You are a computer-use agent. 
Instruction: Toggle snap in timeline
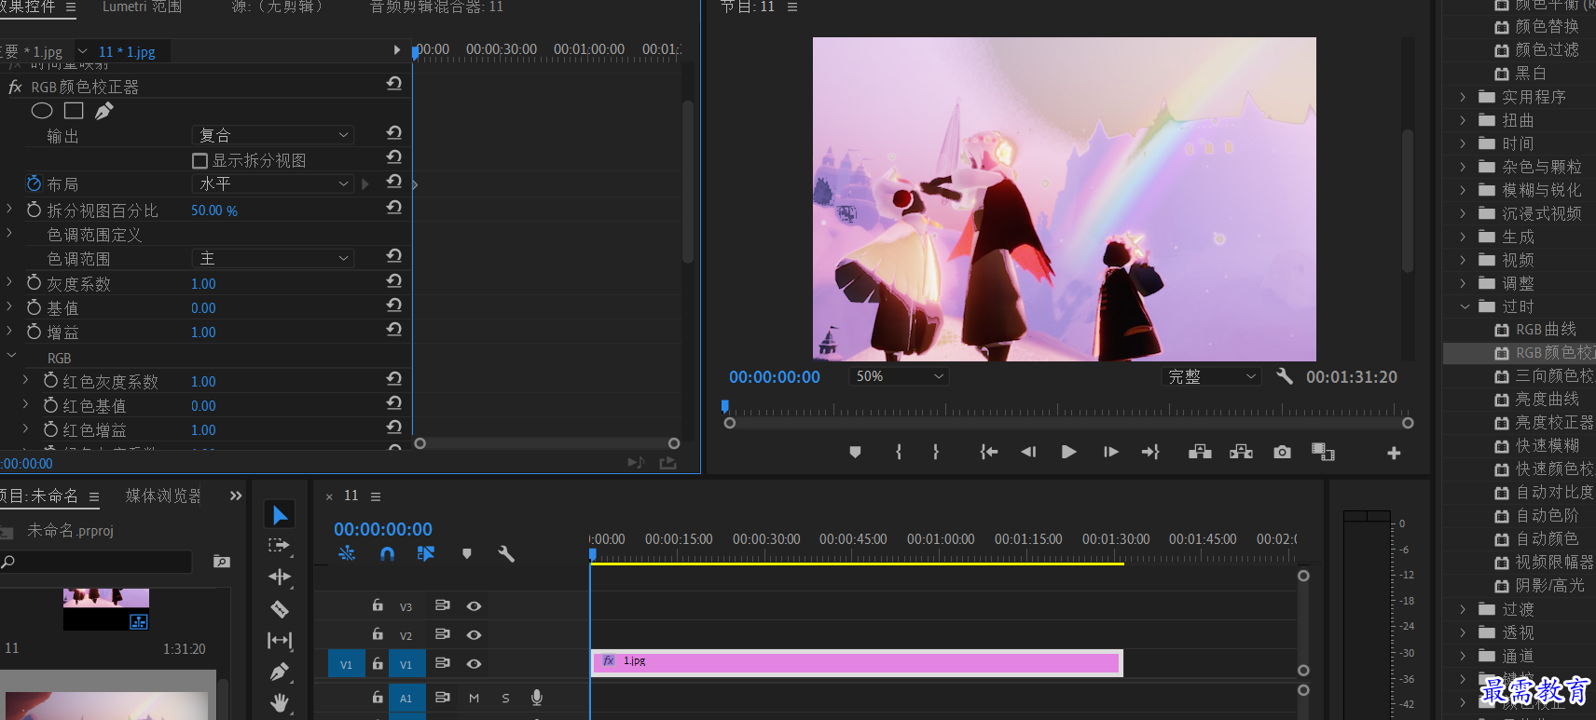[x=388, y=554]
